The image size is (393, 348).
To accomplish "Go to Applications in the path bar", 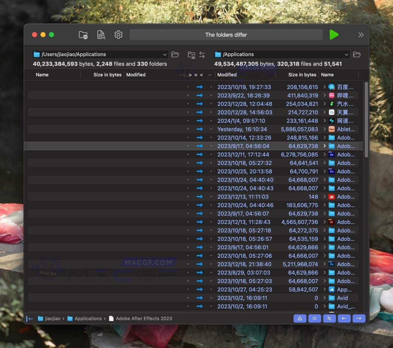I will pos(88,318).
